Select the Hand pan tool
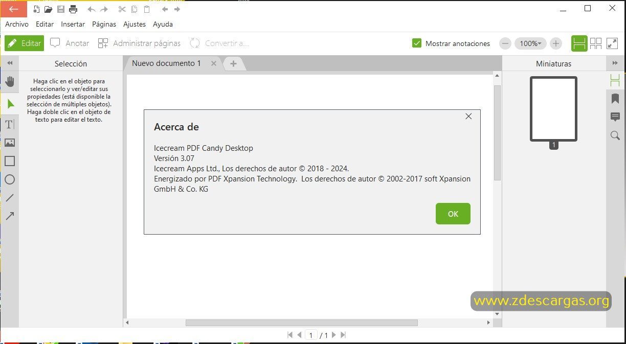Screen dimensions: 626x344 tap(10, 82)
